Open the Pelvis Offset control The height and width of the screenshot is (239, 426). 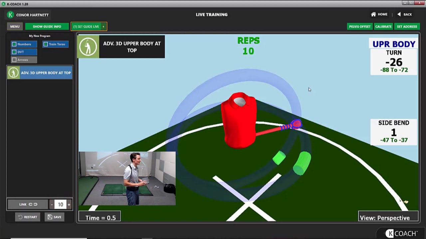(x=360, y=27)
